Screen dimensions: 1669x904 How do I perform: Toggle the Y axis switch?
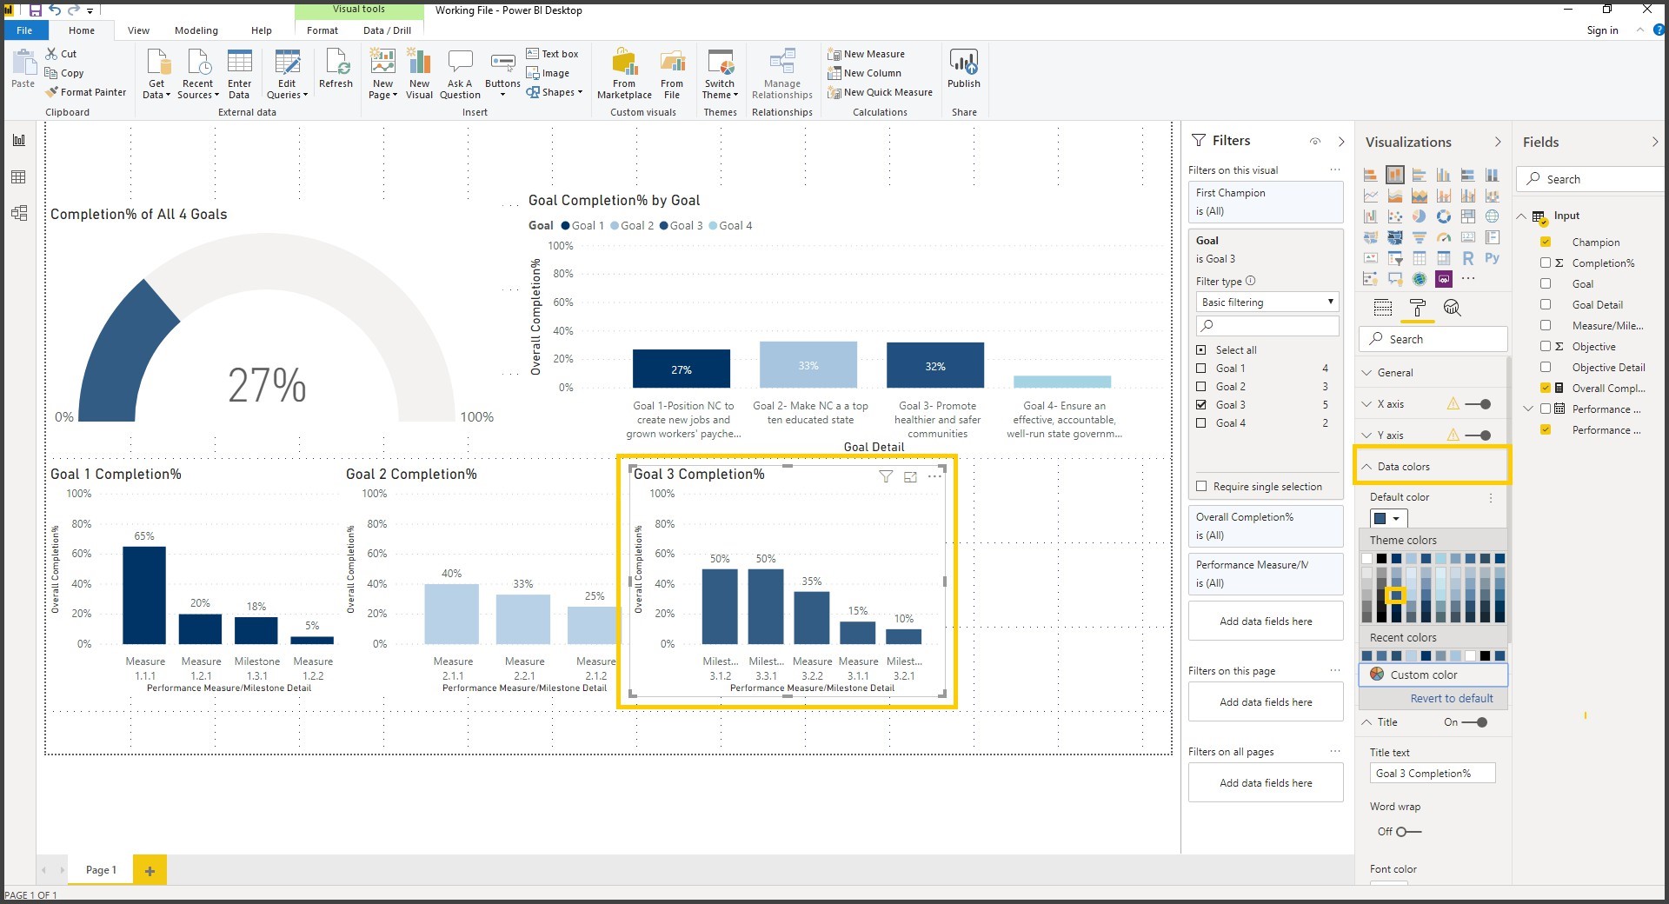coord(1478,435)
